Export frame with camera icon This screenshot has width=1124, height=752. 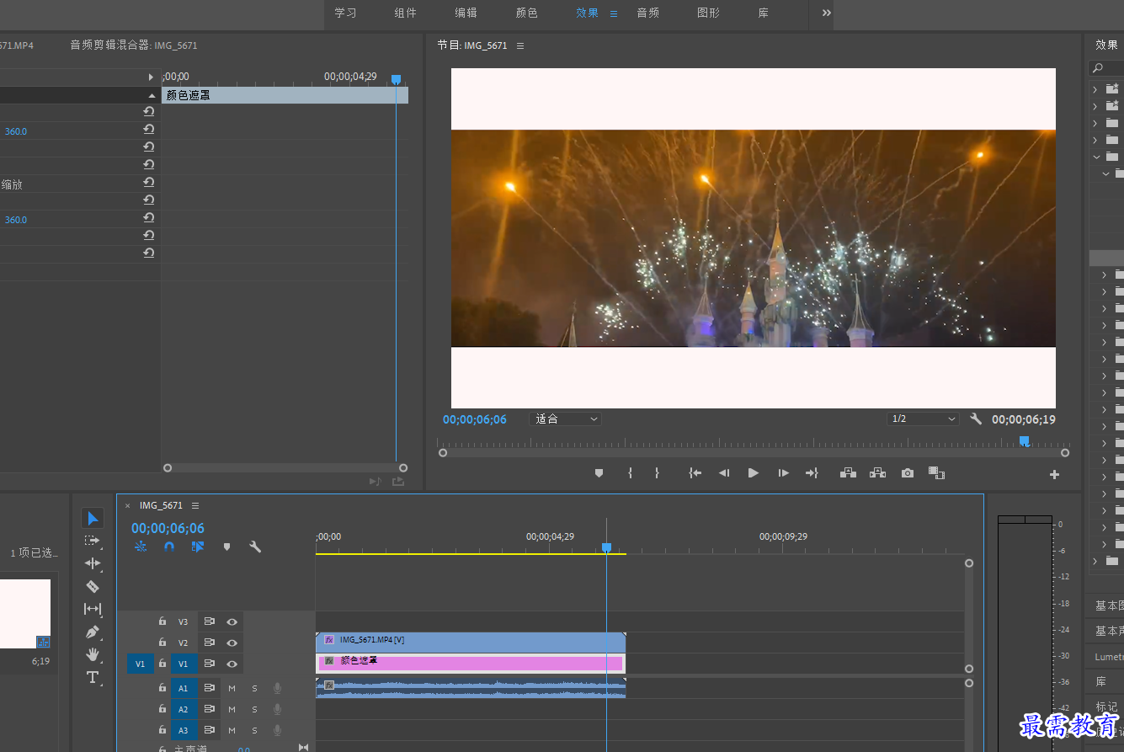(907, 473)
